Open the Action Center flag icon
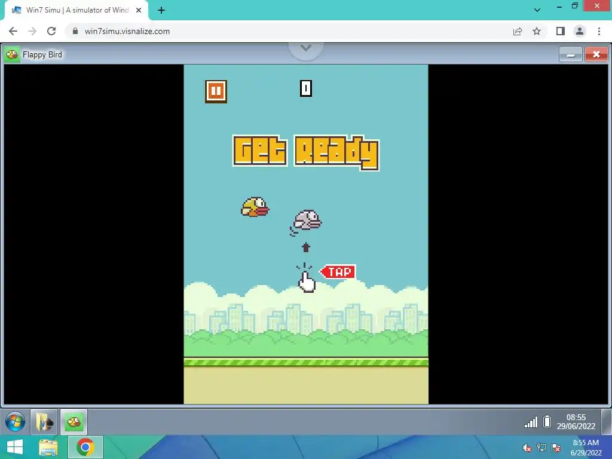This screenshot has width=612, height=459. coord(556,448)
